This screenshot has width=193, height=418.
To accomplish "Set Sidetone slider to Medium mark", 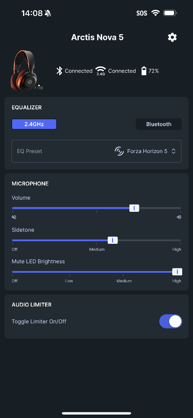I will pyautogui.click(x=96, y=240).
